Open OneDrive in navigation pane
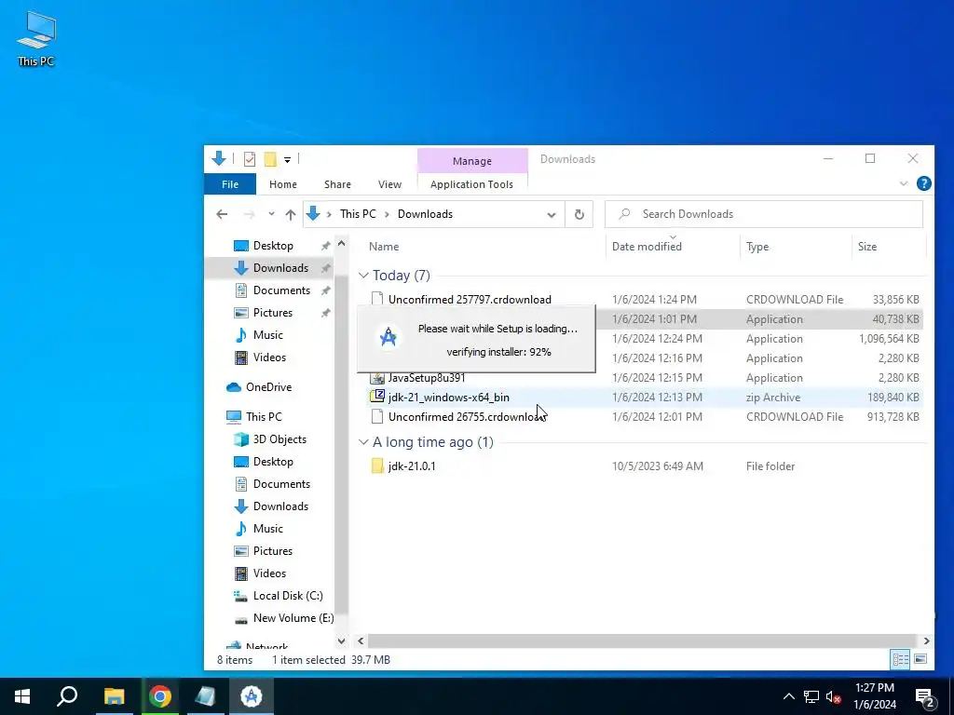 pyautogui.click(x=268, y=387)
